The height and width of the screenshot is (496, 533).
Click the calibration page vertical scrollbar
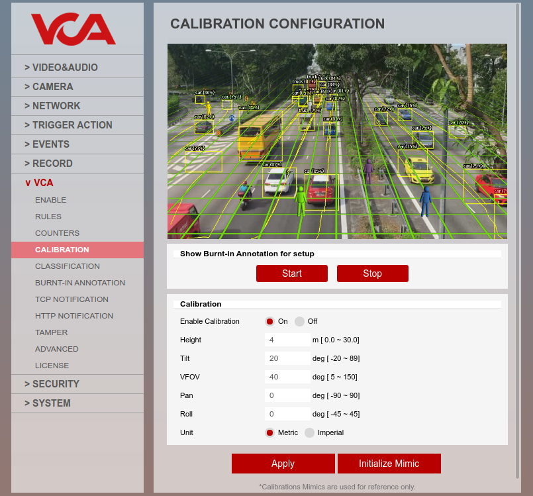tap(518, 241)
